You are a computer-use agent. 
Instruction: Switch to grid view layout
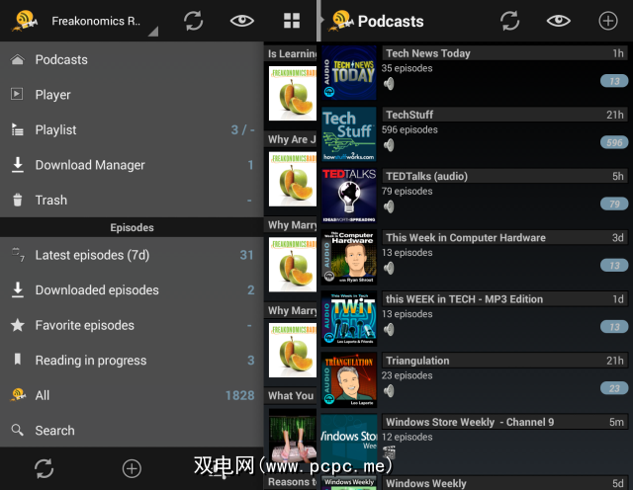[292, 21]
